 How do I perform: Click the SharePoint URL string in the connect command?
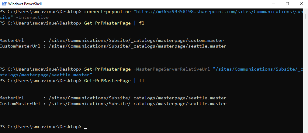(219, 12)
